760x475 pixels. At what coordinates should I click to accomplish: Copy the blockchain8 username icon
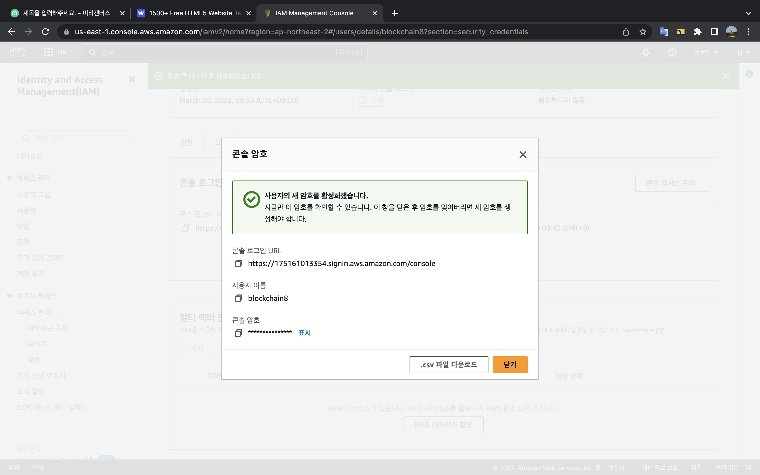(238, 298)
